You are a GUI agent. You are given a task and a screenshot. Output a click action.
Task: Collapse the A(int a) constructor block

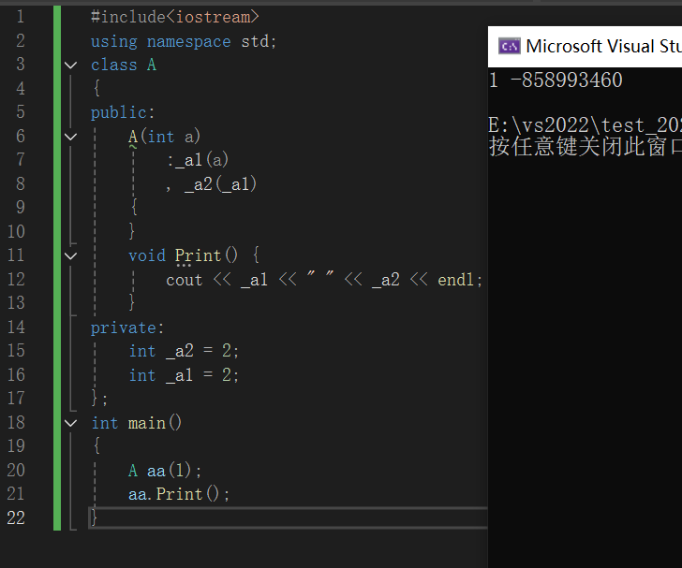[70, 137]
